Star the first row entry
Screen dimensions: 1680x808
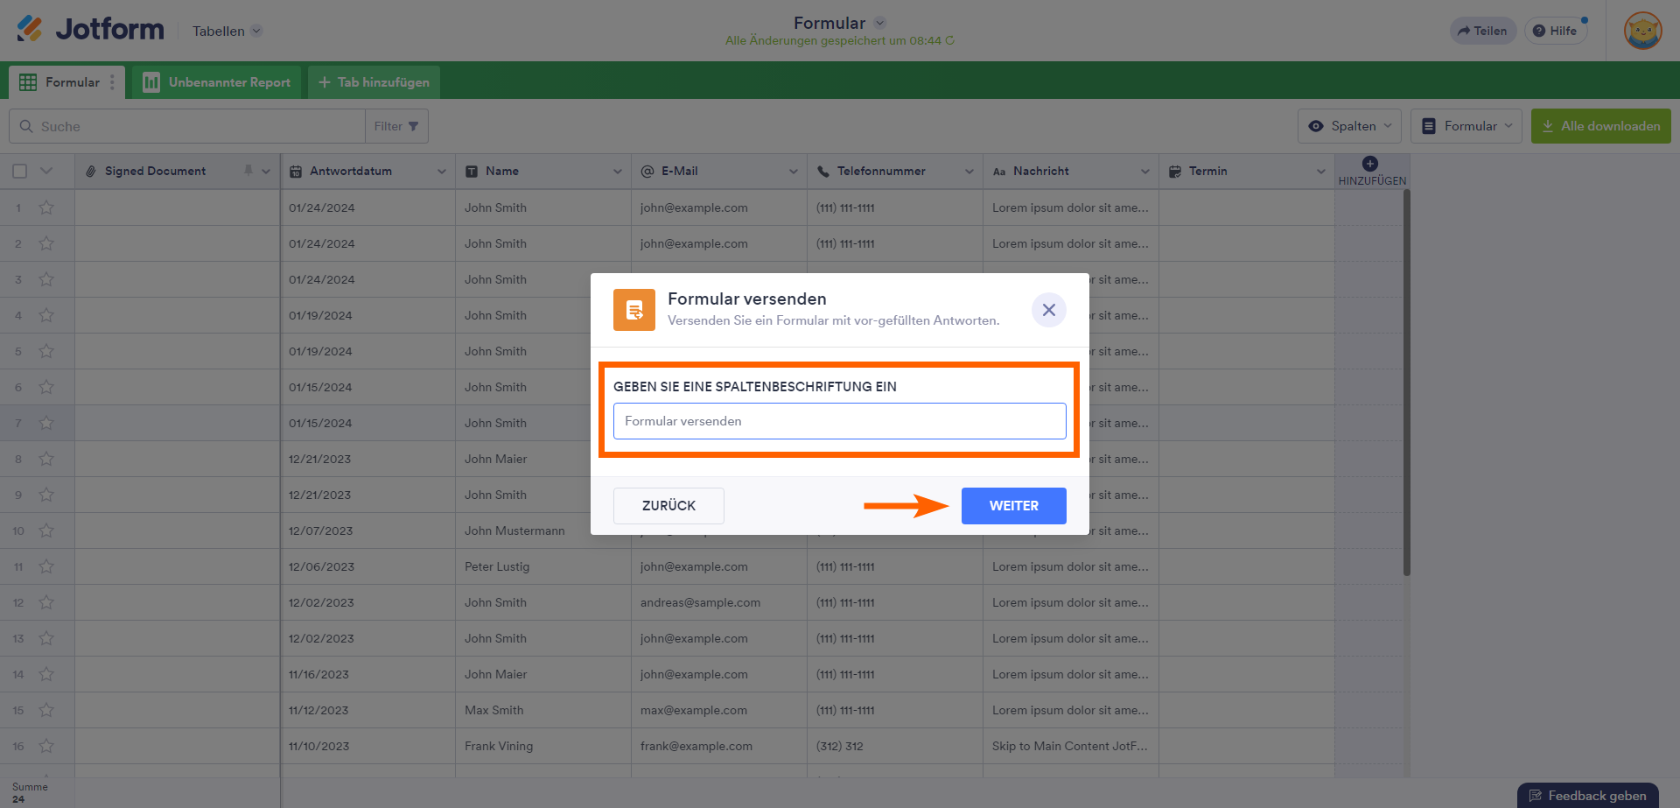[46, 207]
